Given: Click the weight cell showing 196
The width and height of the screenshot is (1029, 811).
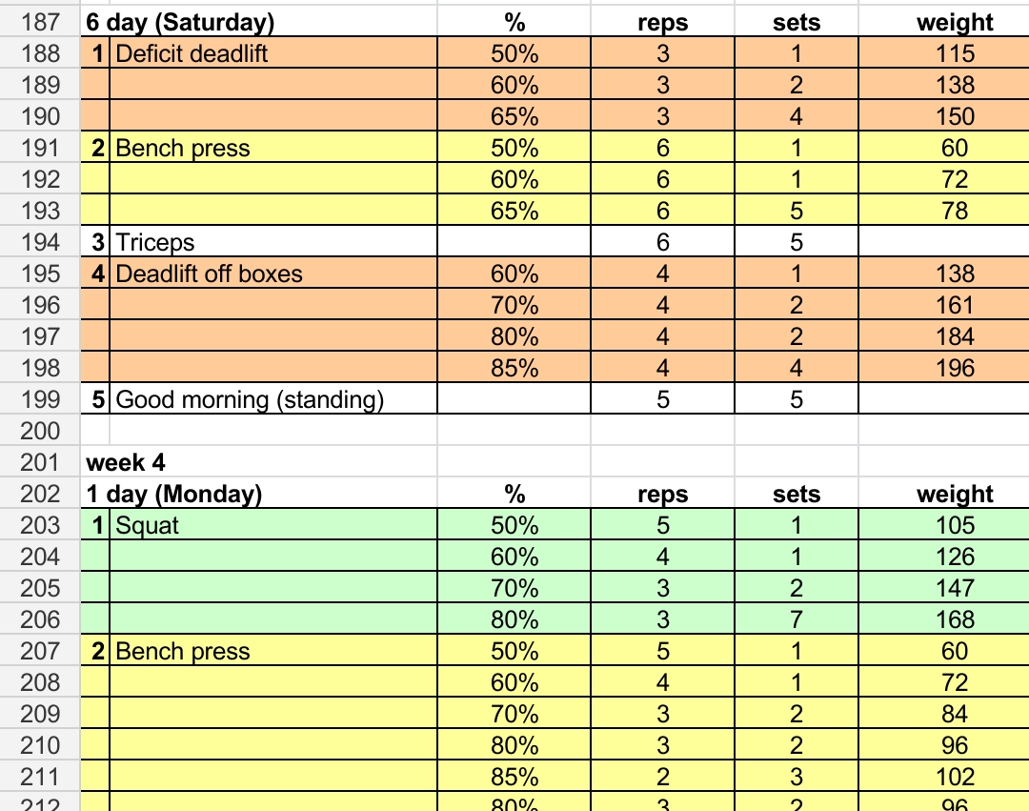Looking at the screenshot, I should [954, 368].
